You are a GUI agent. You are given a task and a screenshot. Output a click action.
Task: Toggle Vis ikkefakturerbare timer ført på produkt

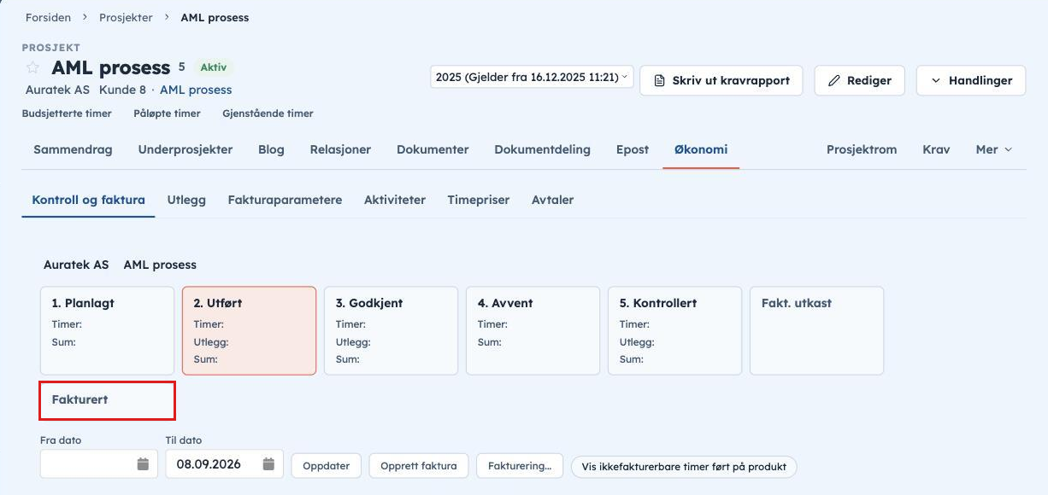click(684, 467)
